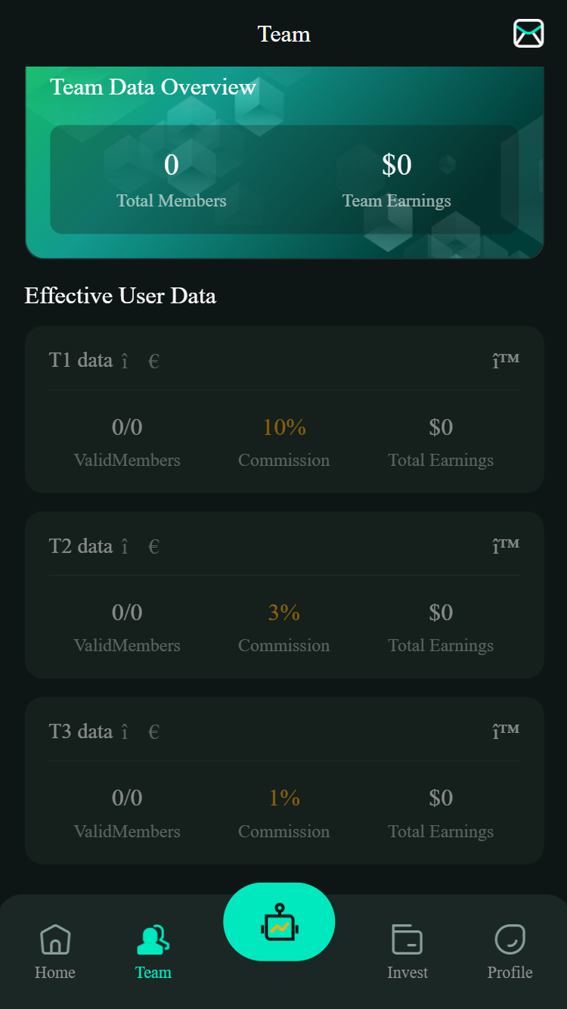
Task: Expand the T1 data details arrow
Action: pos(505,360)
